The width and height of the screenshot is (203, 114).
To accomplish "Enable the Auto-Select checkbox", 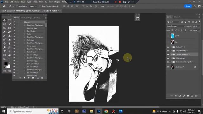I will 17,6.
